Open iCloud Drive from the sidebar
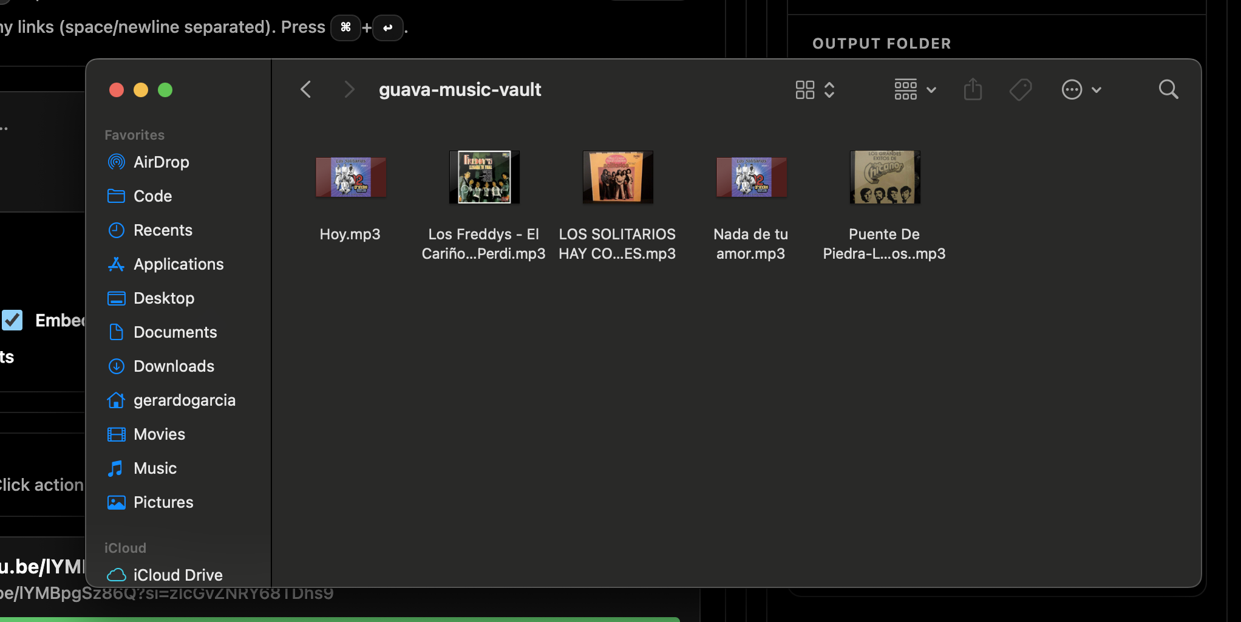Viewport: 1241px width, 622px height. tap(177, 575)
